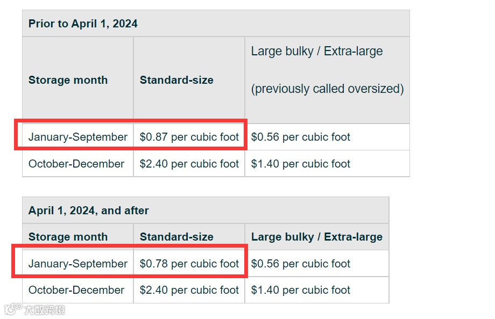Select the $0.78 per cubic foot cell
This screenshot has width=495, height=319.
coord(189,264)
